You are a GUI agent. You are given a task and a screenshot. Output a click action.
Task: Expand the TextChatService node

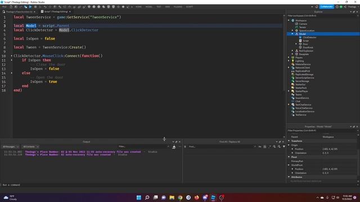[289, 105]
